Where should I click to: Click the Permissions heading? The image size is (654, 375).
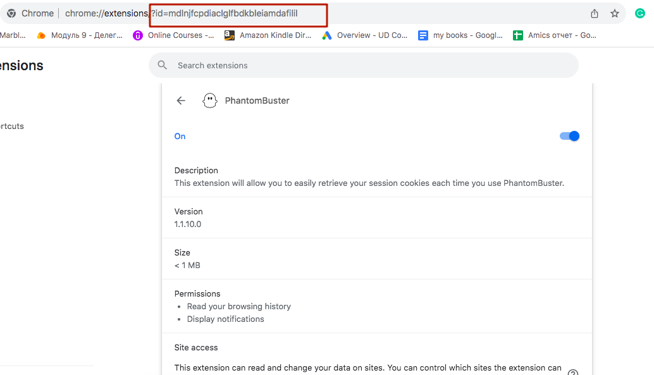pos(197,293)
